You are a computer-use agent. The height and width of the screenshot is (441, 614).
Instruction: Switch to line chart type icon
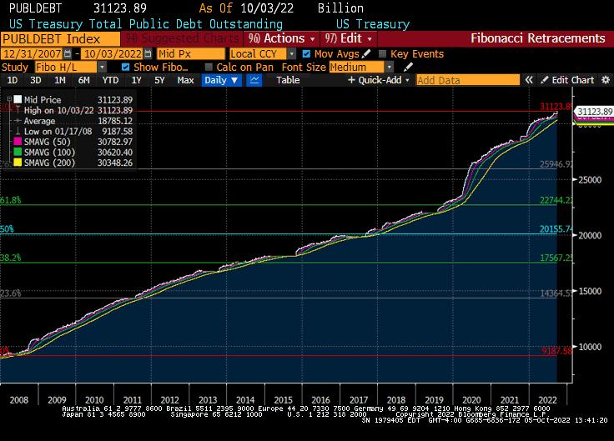coord(254,80)
